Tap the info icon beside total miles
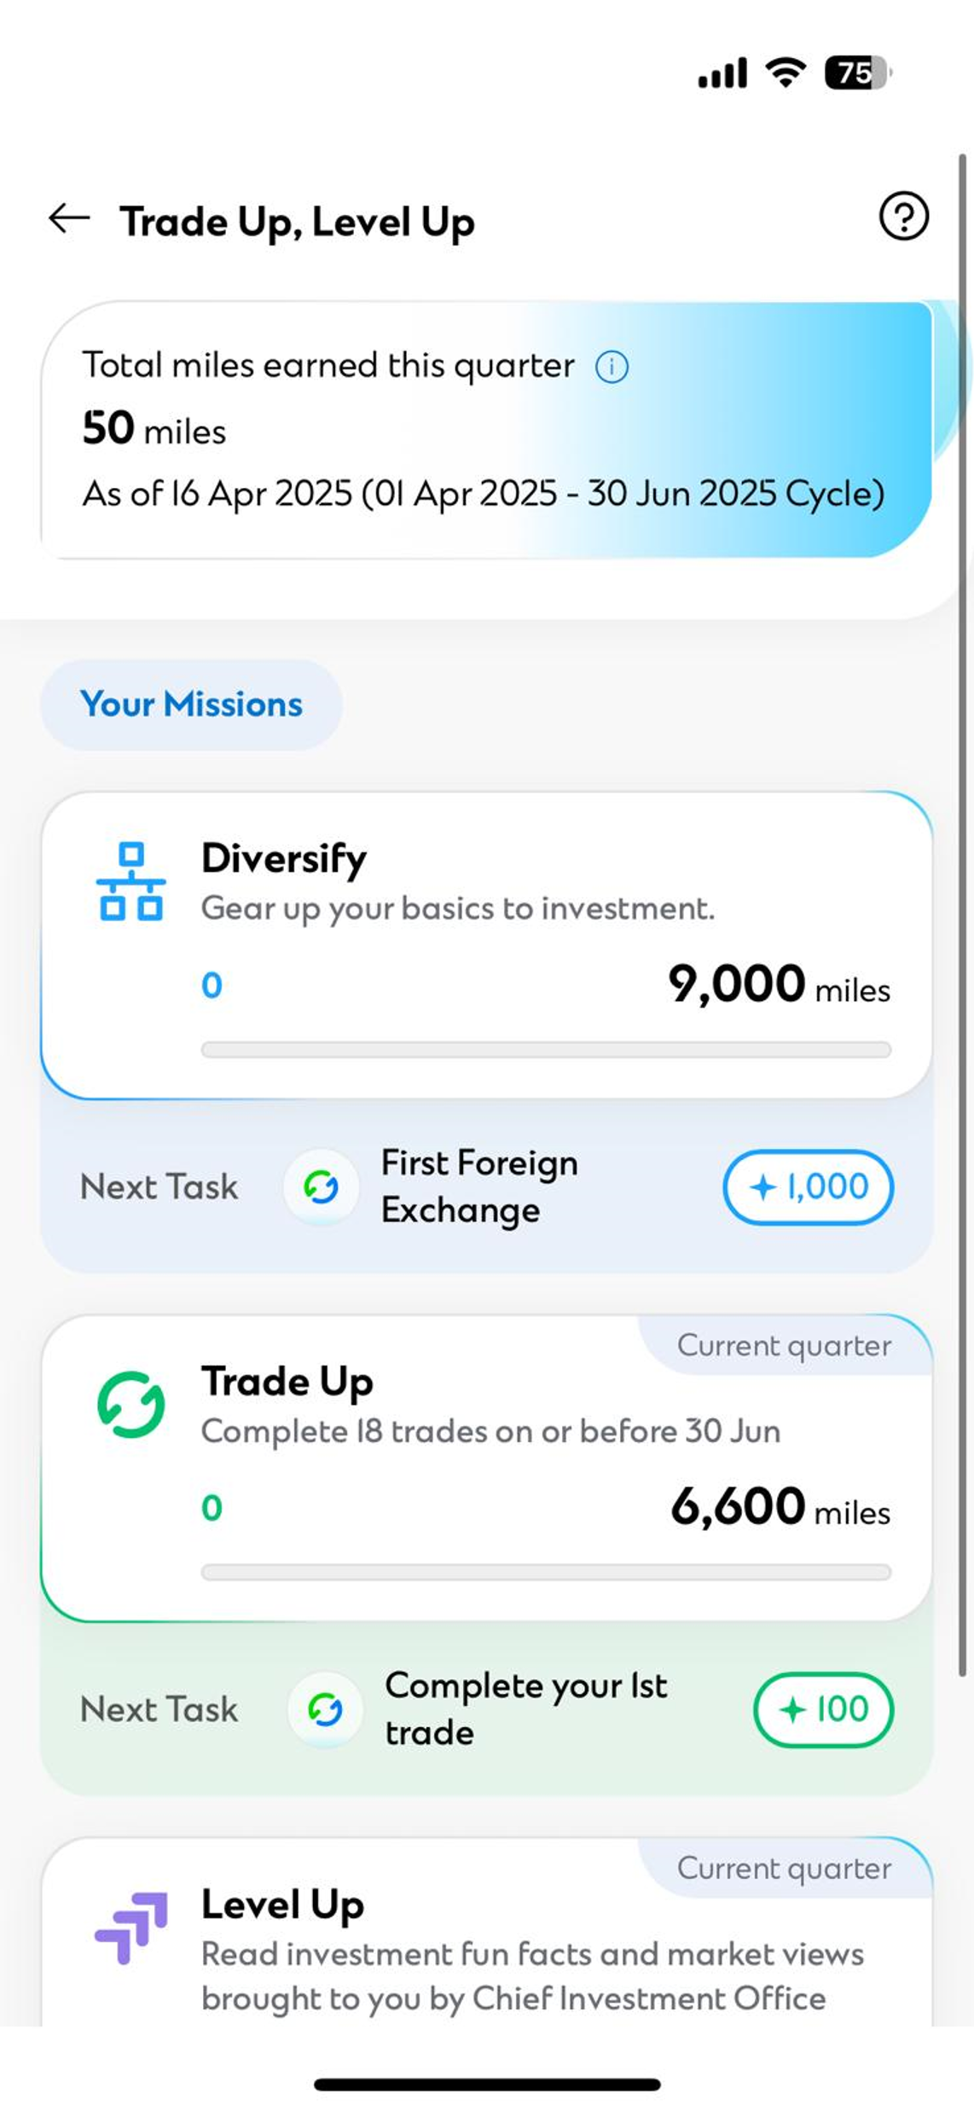This screenshot has height=2111, width=974. tap(612, 367)
